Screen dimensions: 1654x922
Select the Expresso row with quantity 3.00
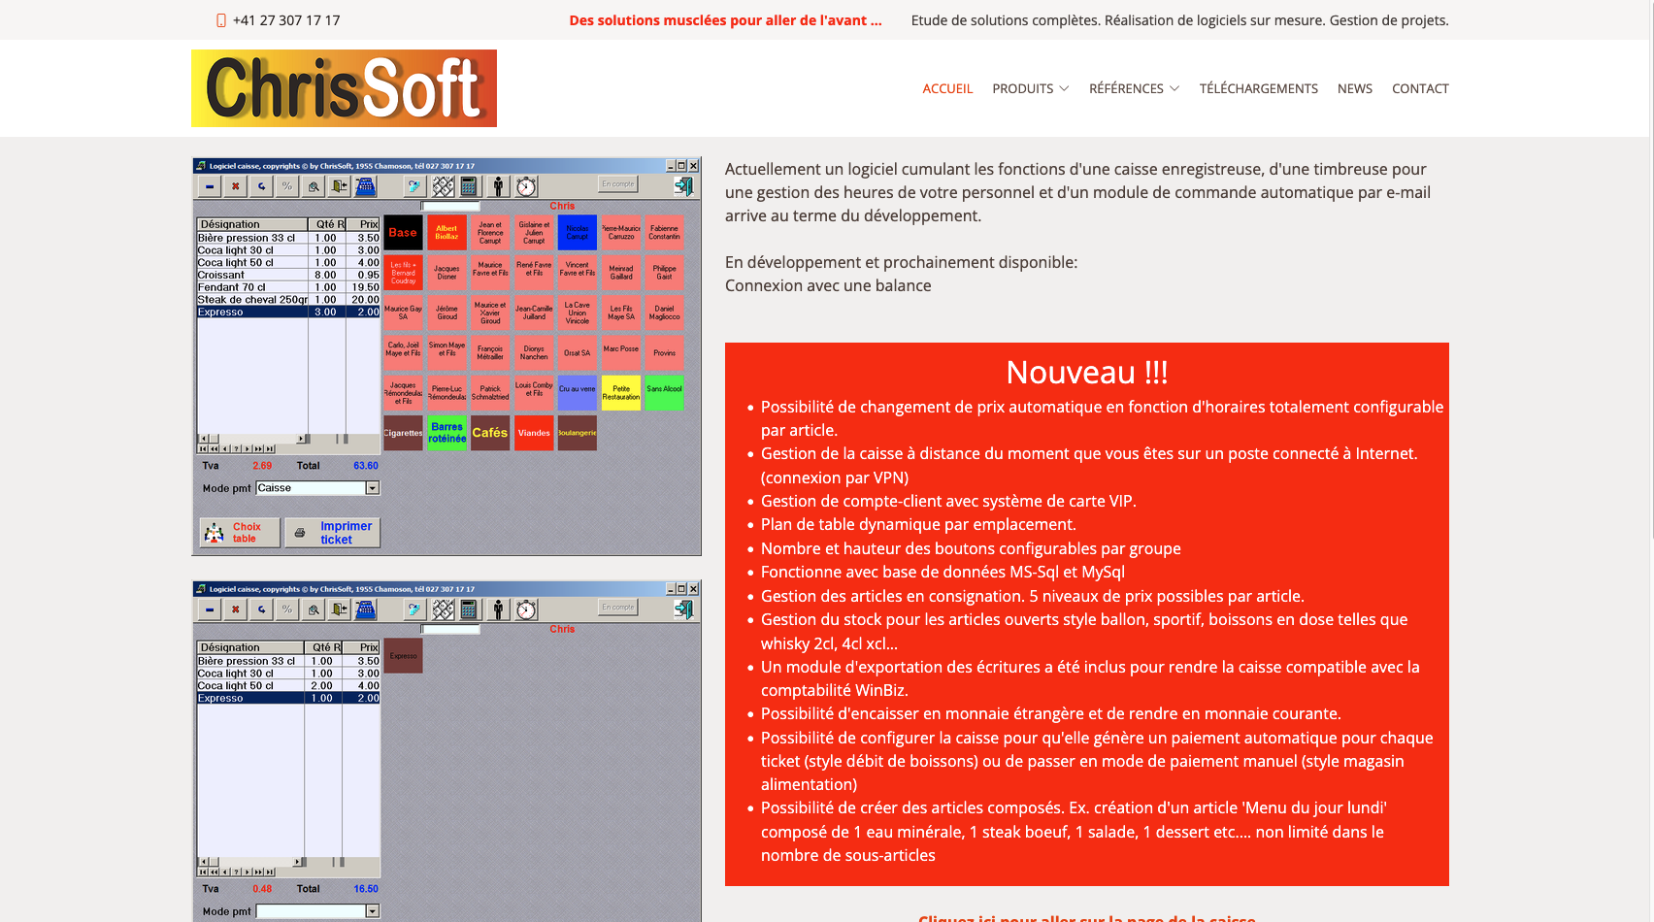[288, 313]
